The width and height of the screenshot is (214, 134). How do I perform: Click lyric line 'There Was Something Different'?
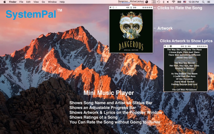coord(184,55)
